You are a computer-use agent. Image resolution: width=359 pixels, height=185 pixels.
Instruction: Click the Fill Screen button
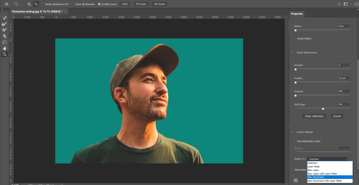[x=160, y=4]
